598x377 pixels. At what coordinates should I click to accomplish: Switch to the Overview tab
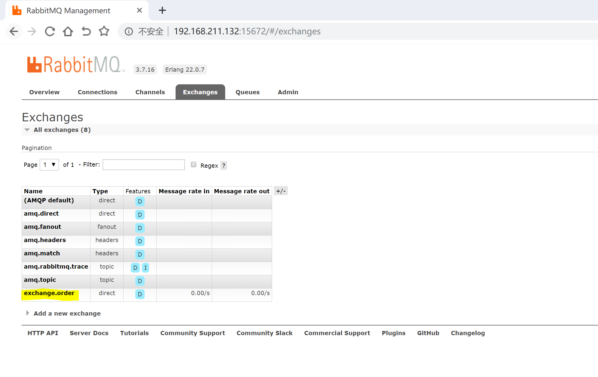pyautogui.click(x=44, y=92)
